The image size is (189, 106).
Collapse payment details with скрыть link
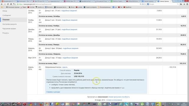tap(65, 67)
